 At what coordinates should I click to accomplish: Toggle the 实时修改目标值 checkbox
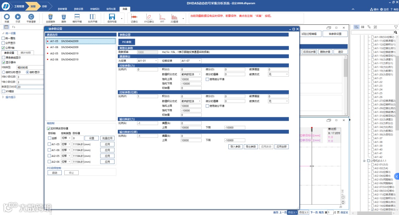pyautogui.click(x=49, y=128)
